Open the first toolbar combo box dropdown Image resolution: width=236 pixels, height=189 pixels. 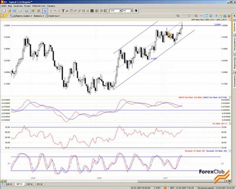point(120,11)
